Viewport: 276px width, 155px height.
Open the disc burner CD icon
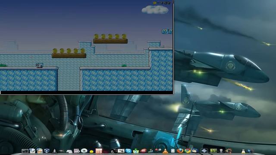84,151
